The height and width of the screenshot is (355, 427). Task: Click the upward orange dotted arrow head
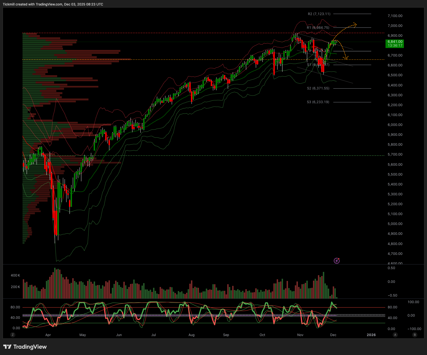[x=355, y=25]
